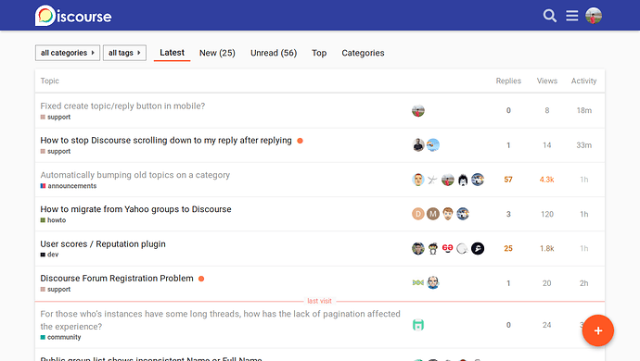Click support badge under Registration Problem topic

pyautogui.click(x=55, y=290)
